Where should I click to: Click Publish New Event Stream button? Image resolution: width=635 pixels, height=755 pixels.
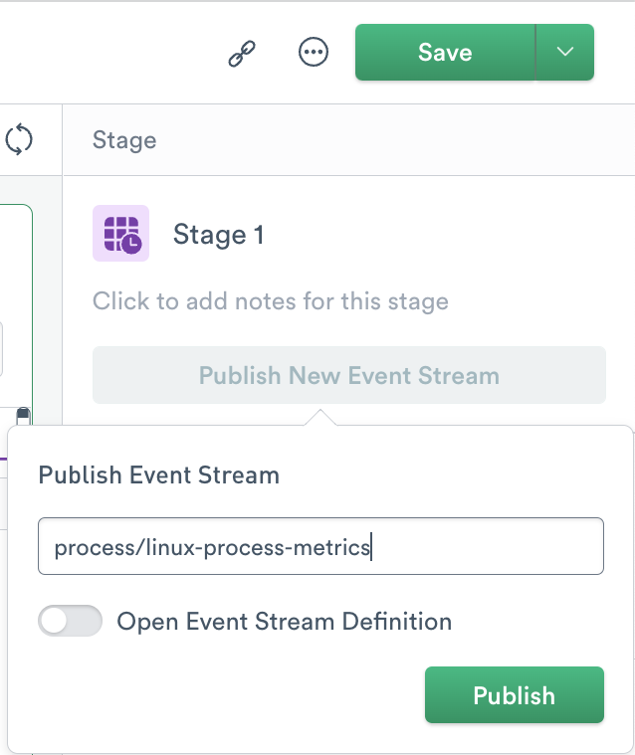[349, 375]
